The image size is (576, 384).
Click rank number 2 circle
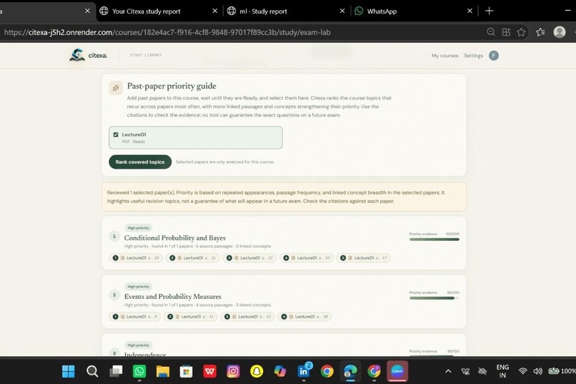(114, 295)
